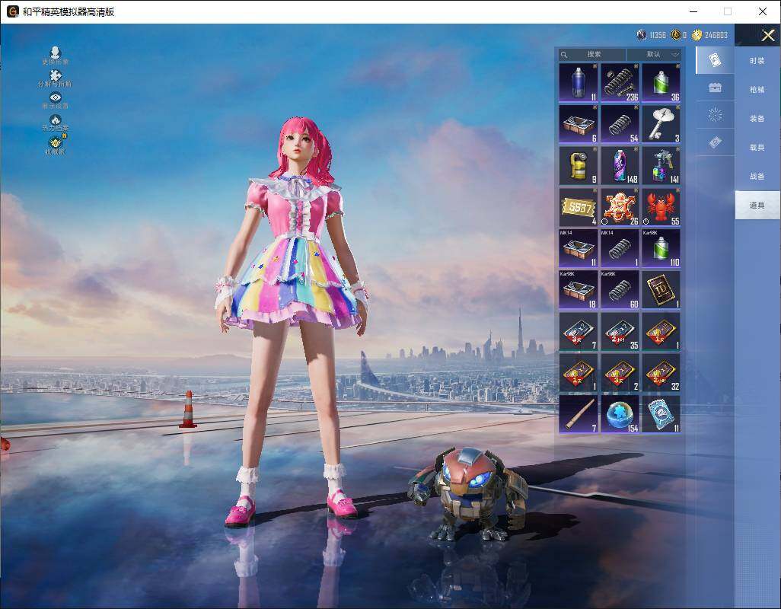Click the gold coin balance 246803

pos(709,35)
